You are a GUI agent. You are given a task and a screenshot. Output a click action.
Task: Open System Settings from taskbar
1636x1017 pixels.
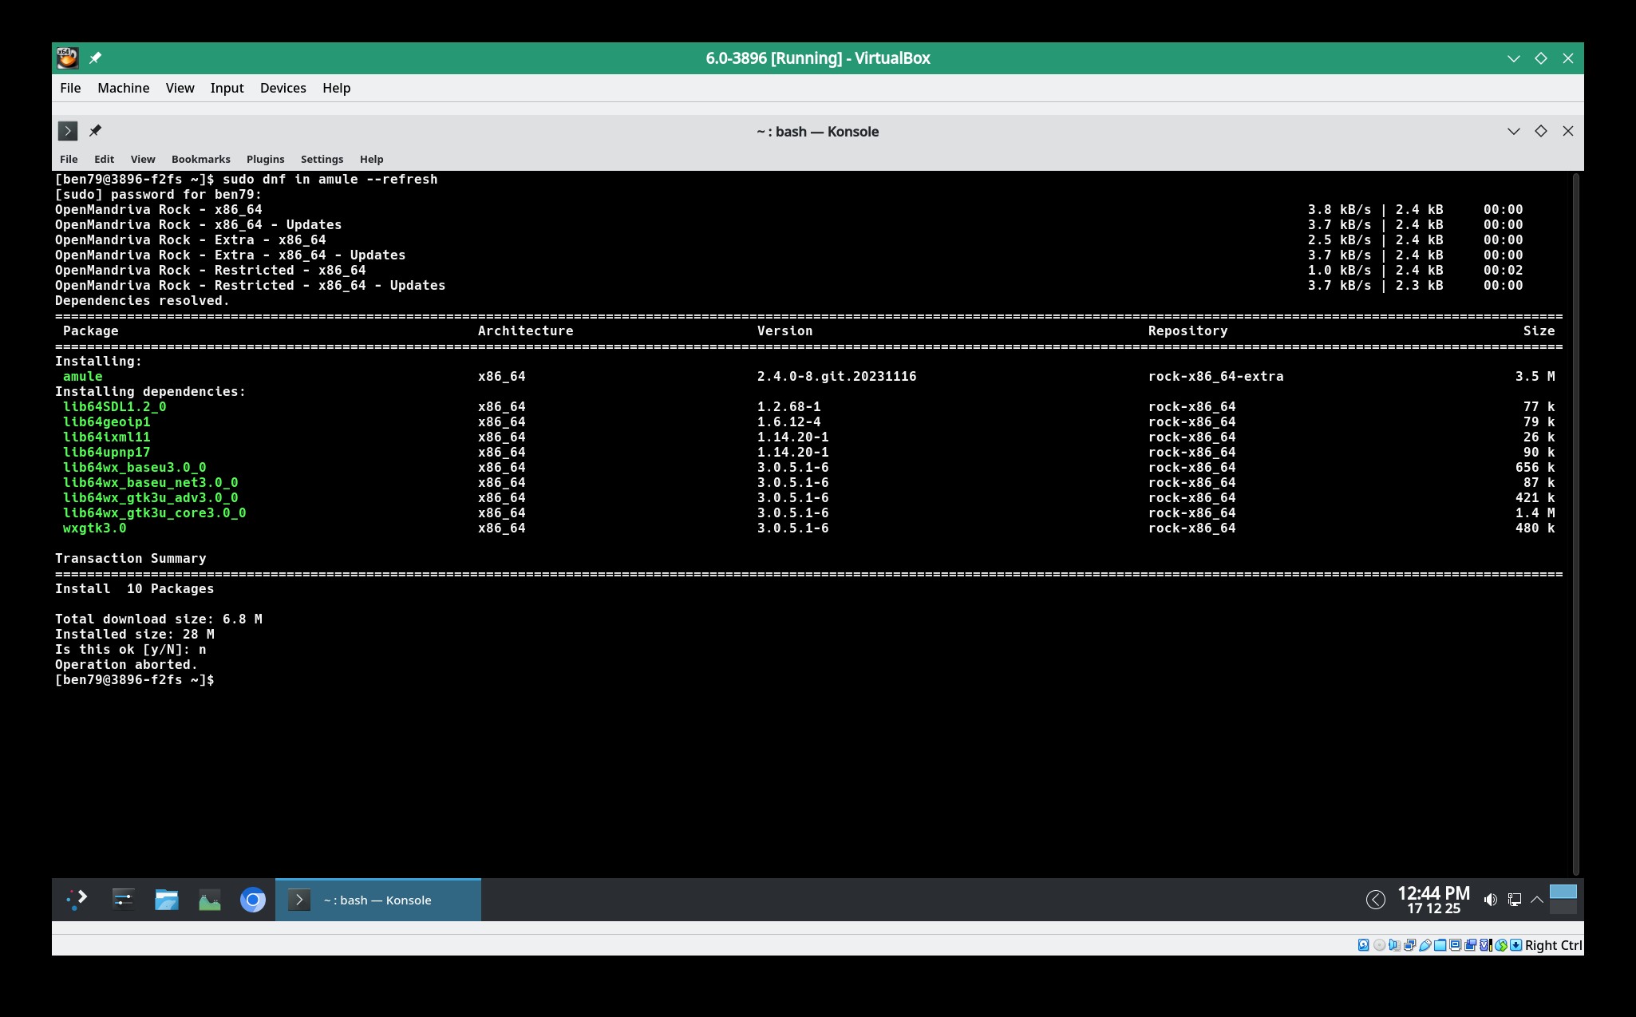pos(123,900)
